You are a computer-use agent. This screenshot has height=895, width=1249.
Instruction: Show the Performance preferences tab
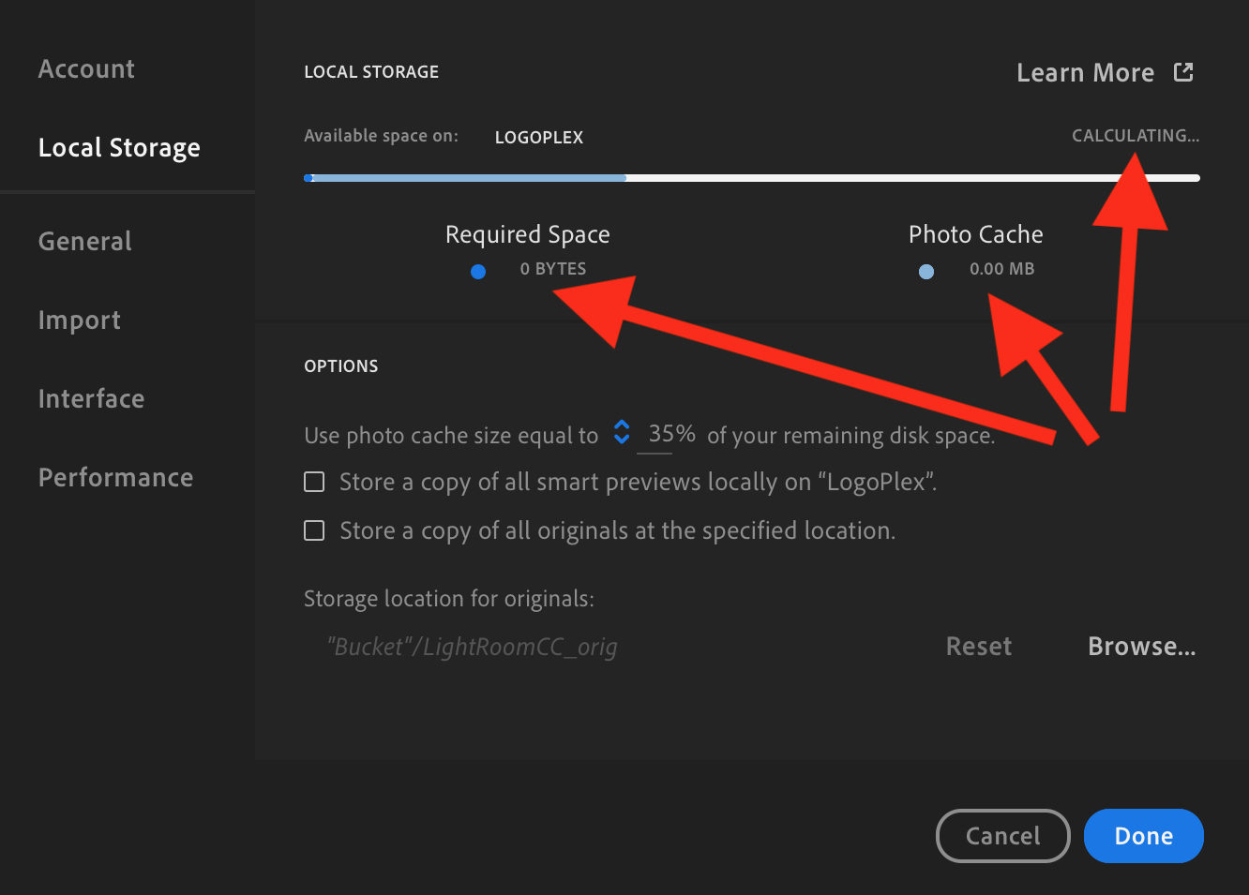pos(116,478)
